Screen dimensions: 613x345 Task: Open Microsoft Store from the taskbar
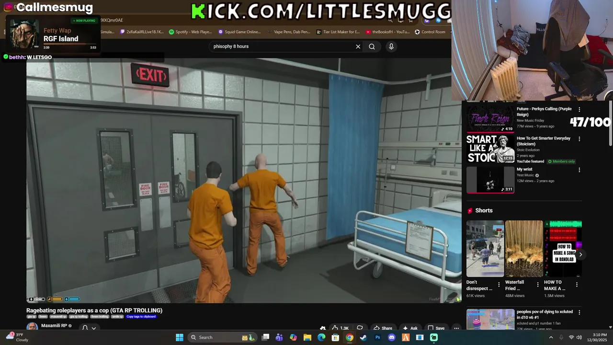335,337
